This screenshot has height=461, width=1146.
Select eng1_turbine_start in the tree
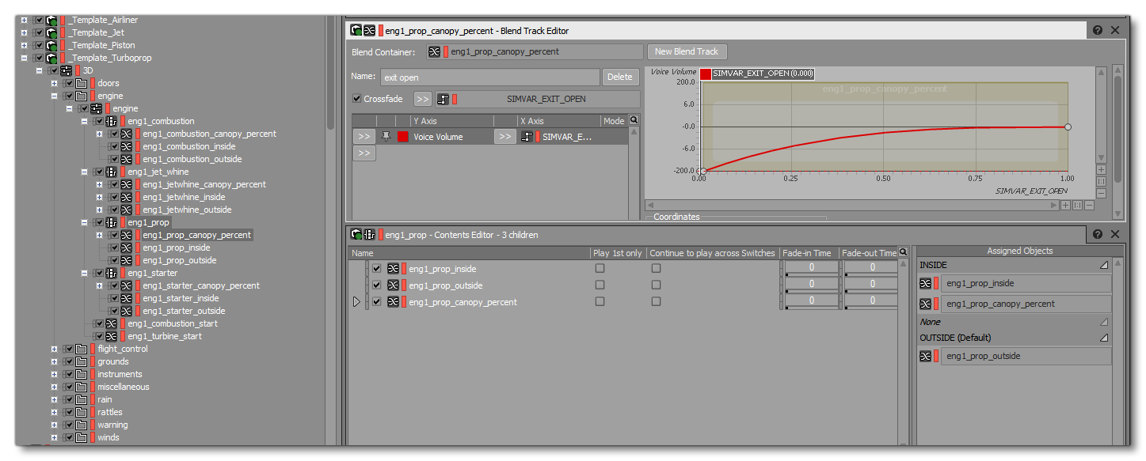(x=164, y=336)
